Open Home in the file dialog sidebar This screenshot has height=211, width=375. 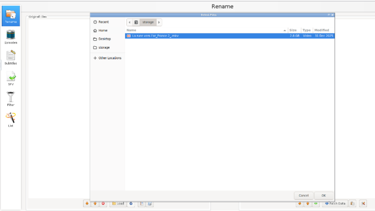(103, 30)
